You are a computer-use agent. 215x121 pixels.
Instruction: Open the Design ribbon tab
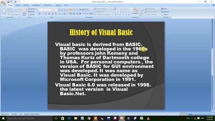click(26, 5)
